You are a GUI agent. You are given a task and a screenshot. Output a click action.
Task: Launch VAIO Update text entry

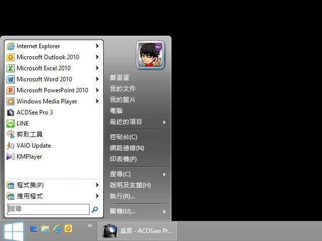(34, 146)
